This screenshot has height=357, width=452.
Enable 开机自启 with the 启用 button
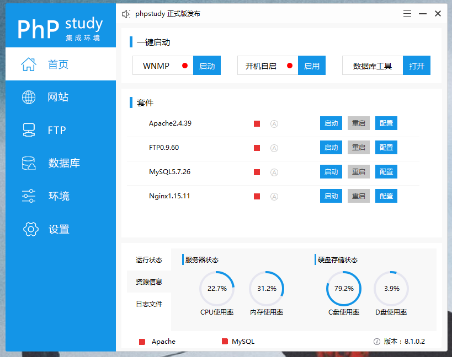(312, 65)
